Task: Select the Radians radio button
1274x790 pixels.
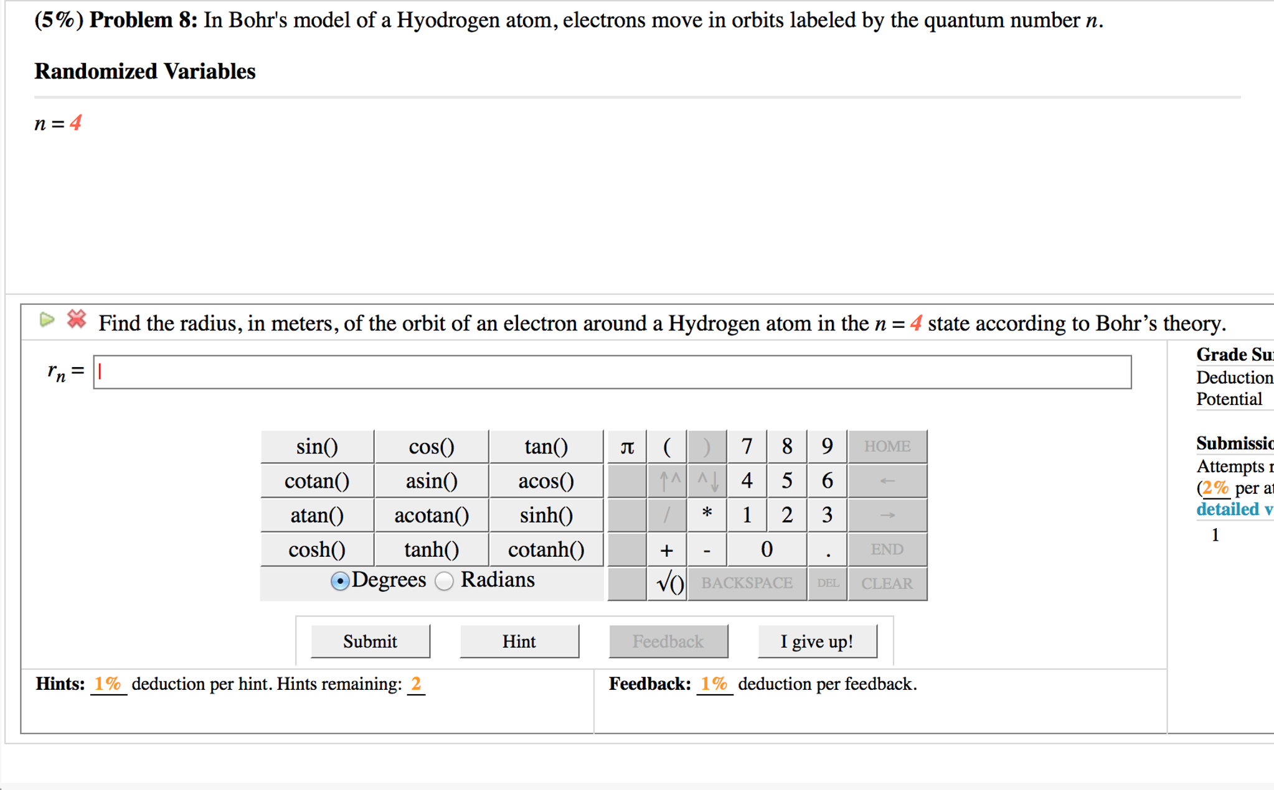Action: coord(445,581)
